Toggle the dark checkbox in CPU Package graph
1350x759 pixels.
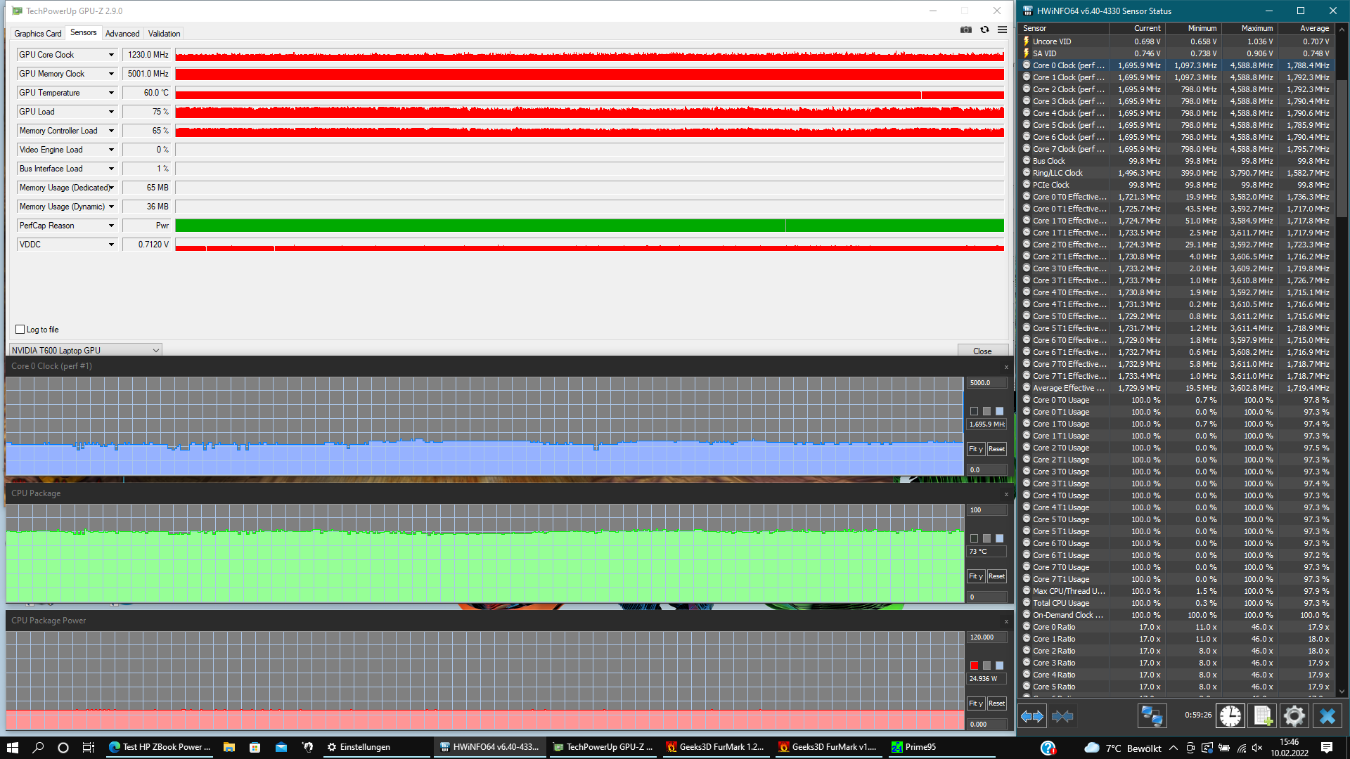974,539
